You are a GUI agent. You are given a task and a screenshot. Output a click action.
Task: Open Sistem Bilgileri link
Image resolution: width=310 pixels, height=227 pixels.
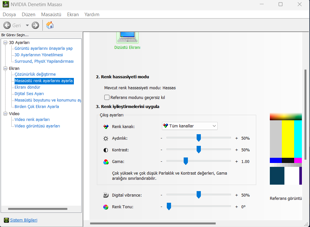coord(24,220)
